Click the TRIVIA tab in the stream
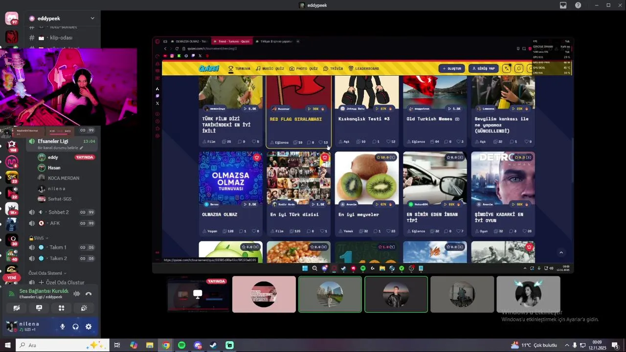Viewport: 626px width, 352px height. (x=333, y=68)
